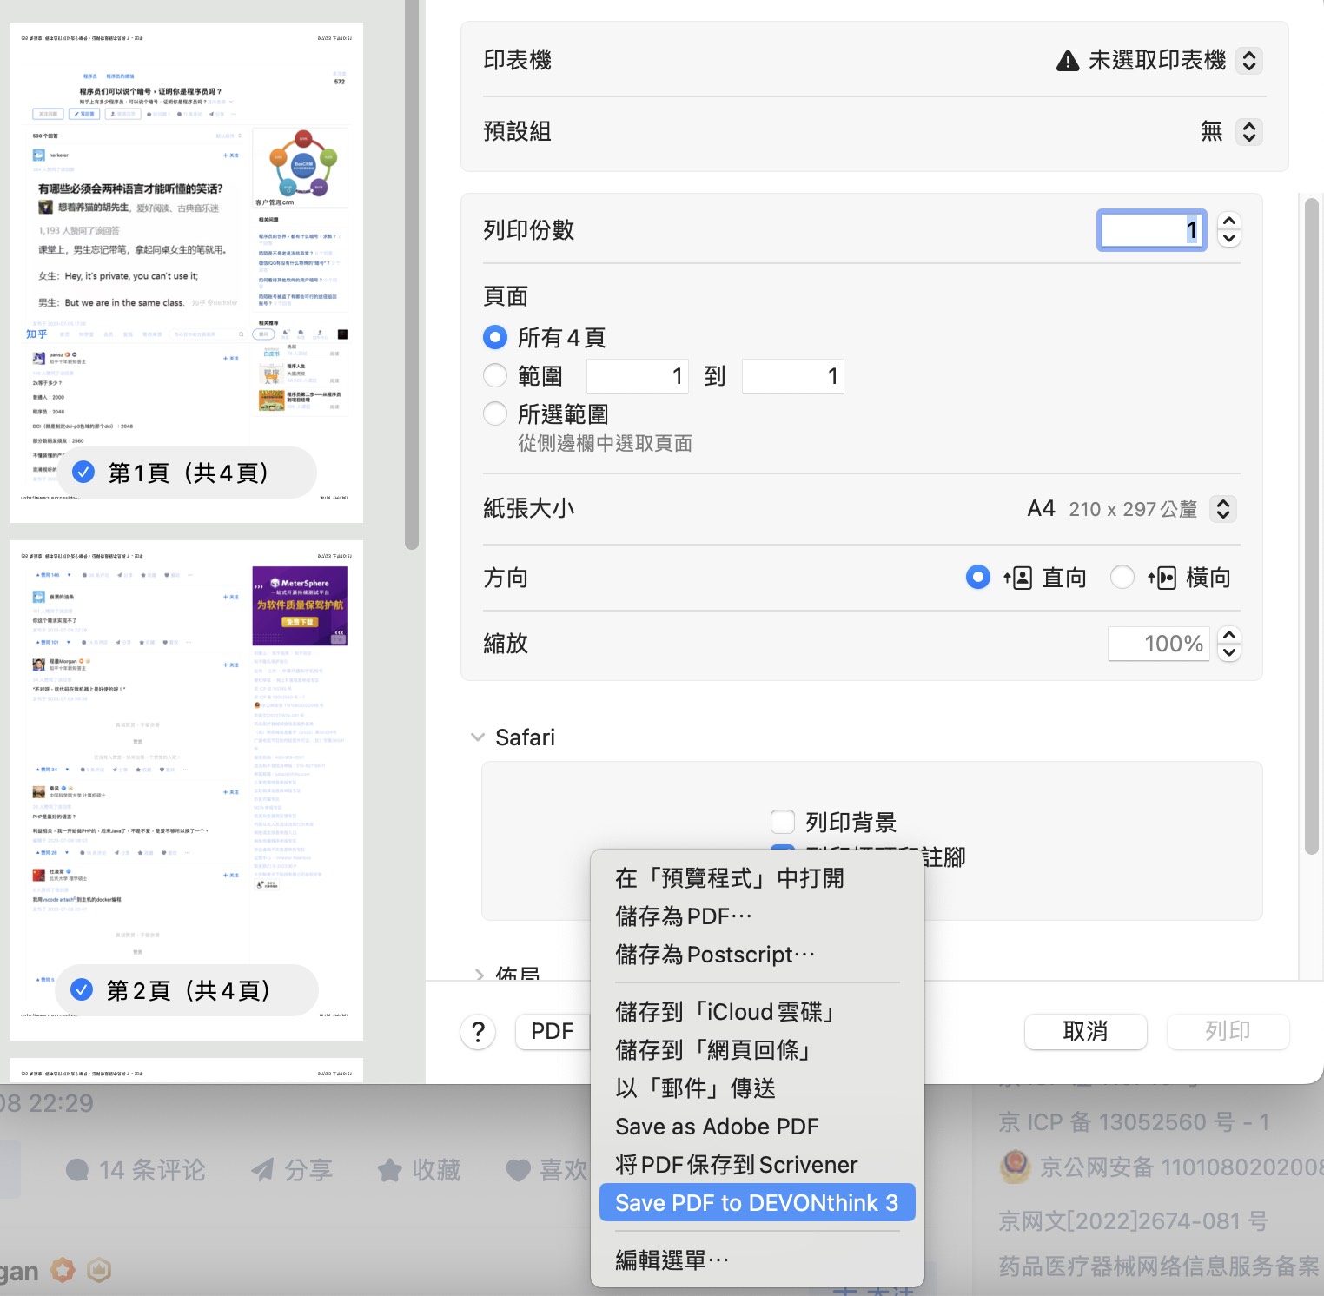Collapse the Safari options section

[x=478, y=737]
